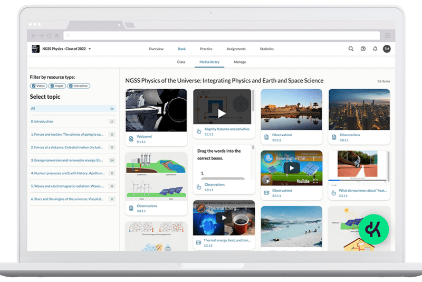Image resolution: width=422 pixels, height=282 pixels.
Task: Toggle the Videos filter checkbox
Action: (x=34, y=86)
